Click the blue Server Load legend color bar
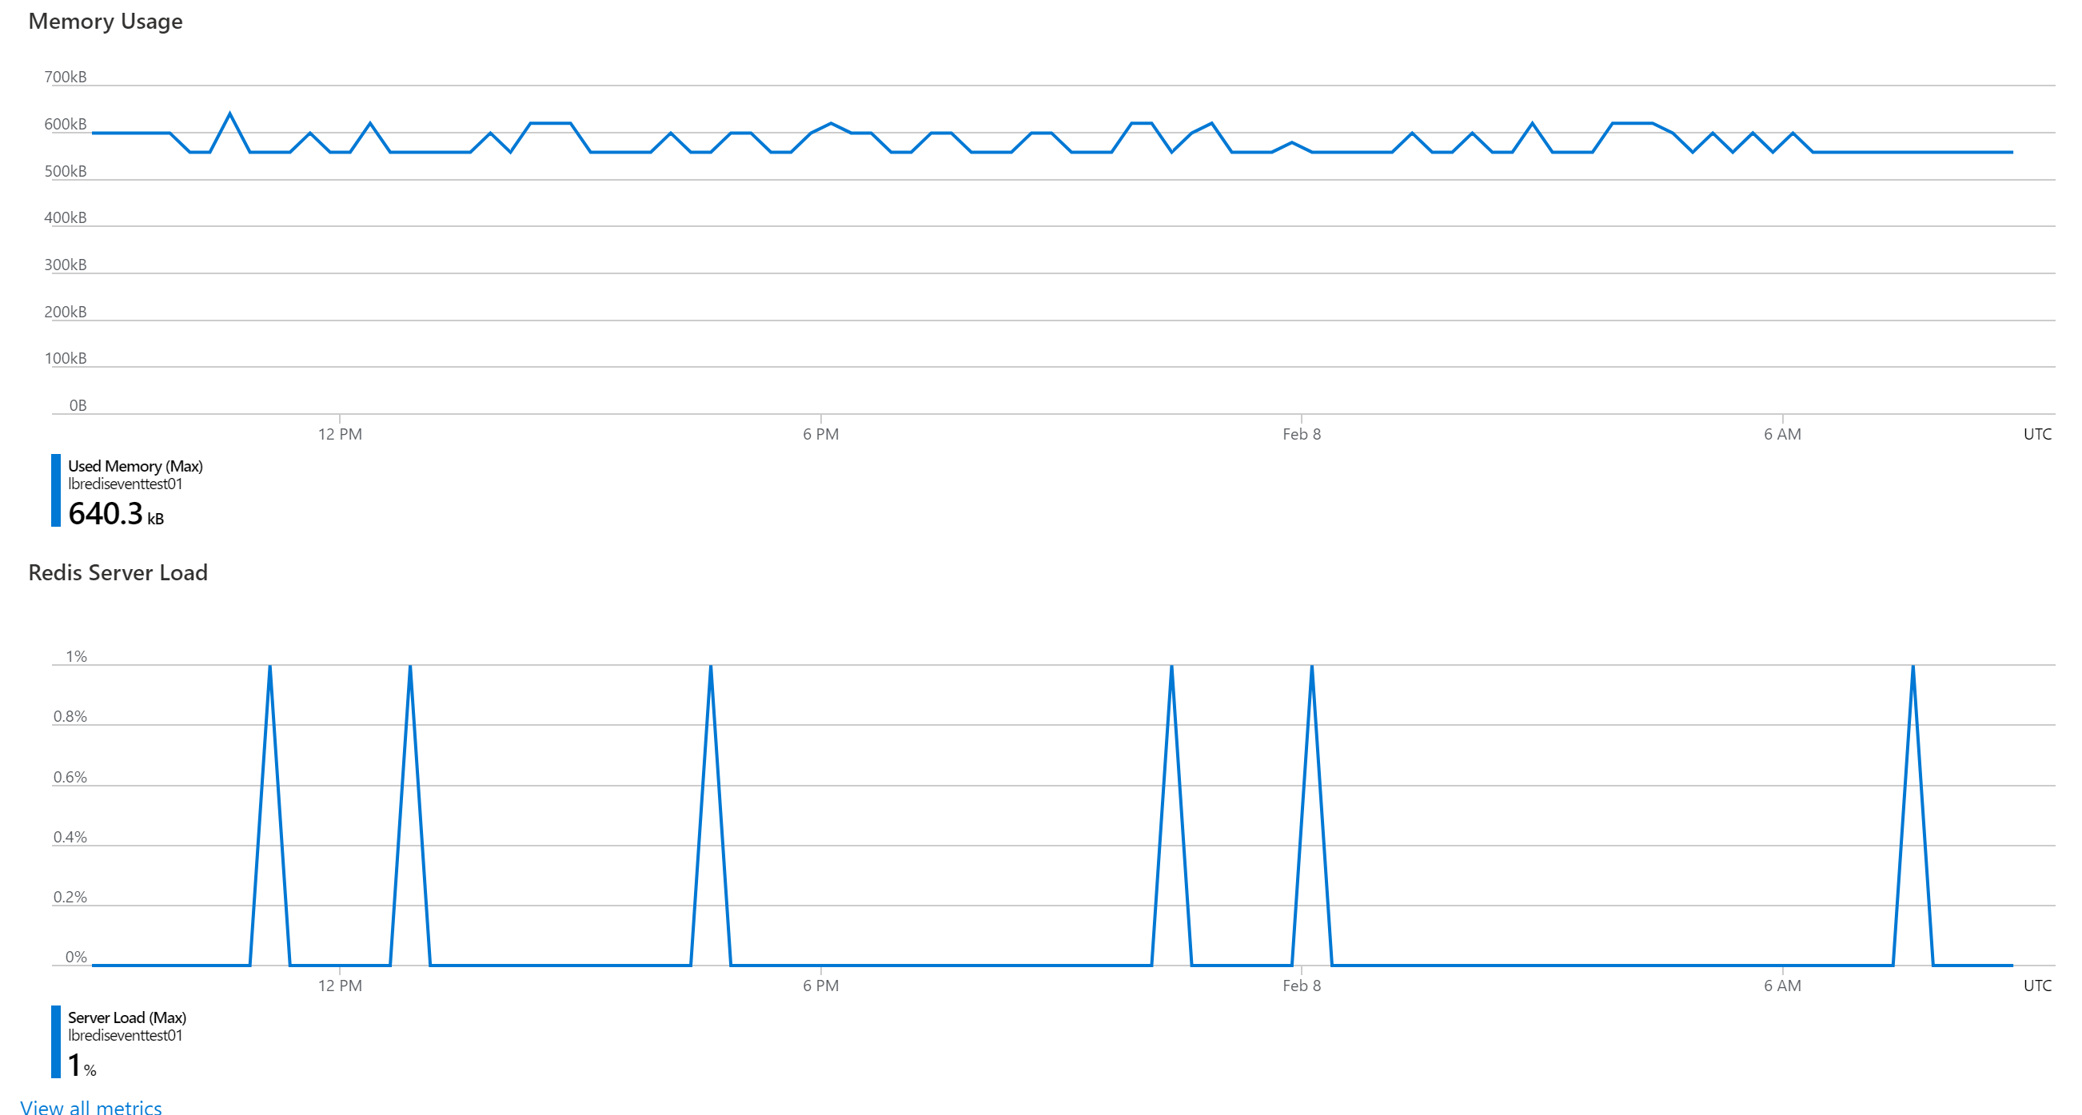2082x1115 pixels. pos(56,1041)
